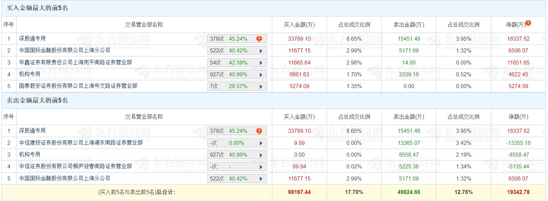Click the (买入前5名与卖出前5名)总合计 label
548x201 pixels.
point(136,192)
